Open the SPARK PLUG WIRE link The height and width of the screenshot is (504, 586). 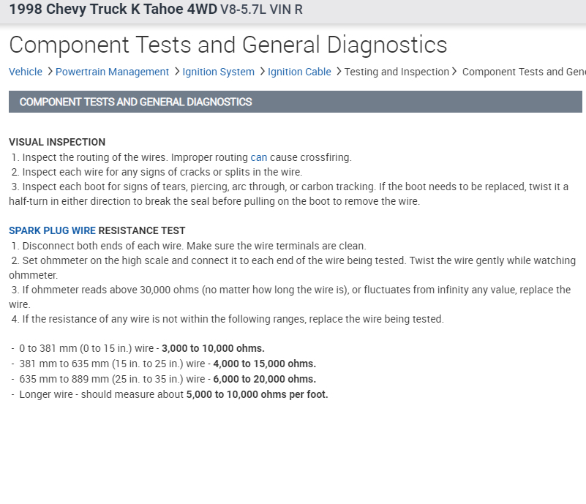tap(52, 230)
